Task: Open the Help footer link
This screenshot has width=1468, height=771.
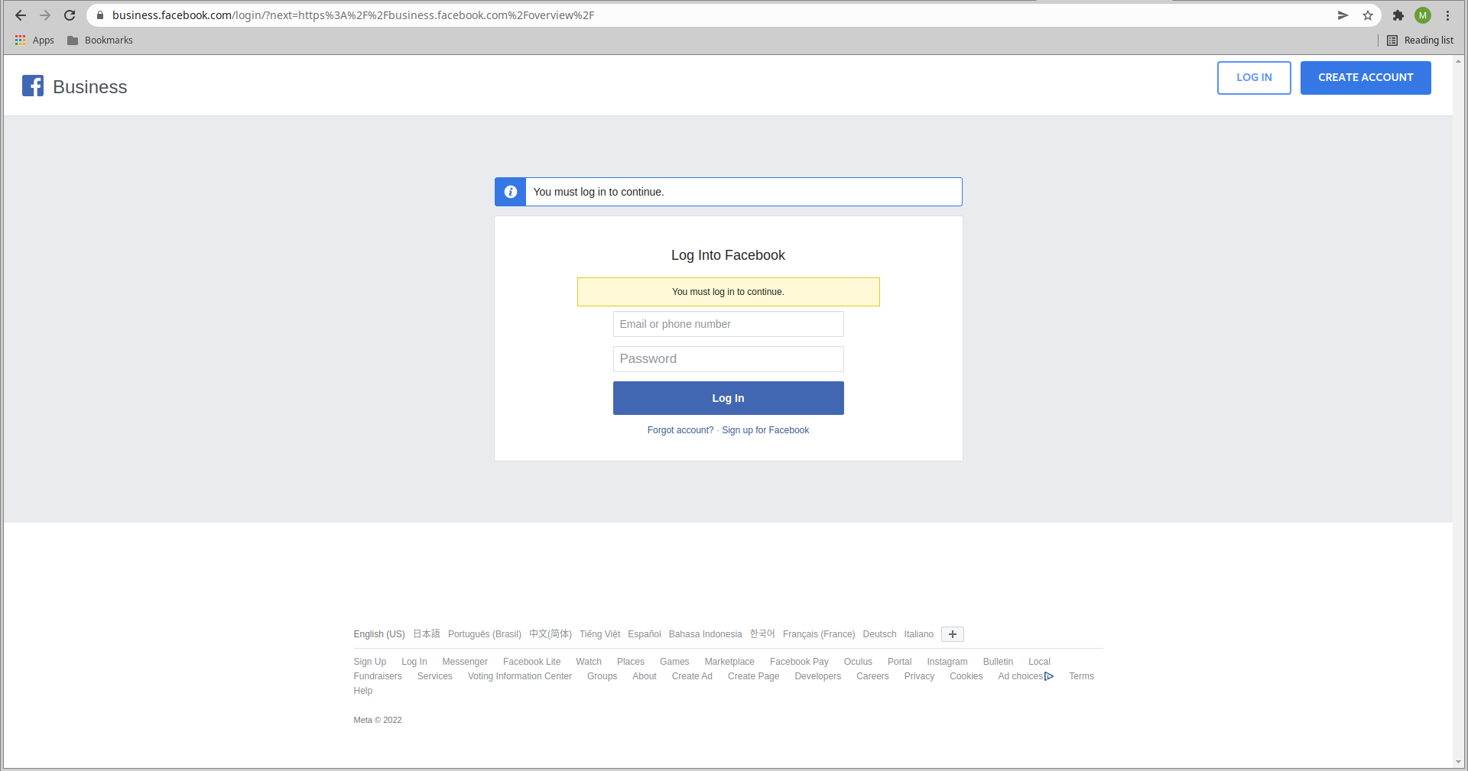Action: (x=363, y=691)
